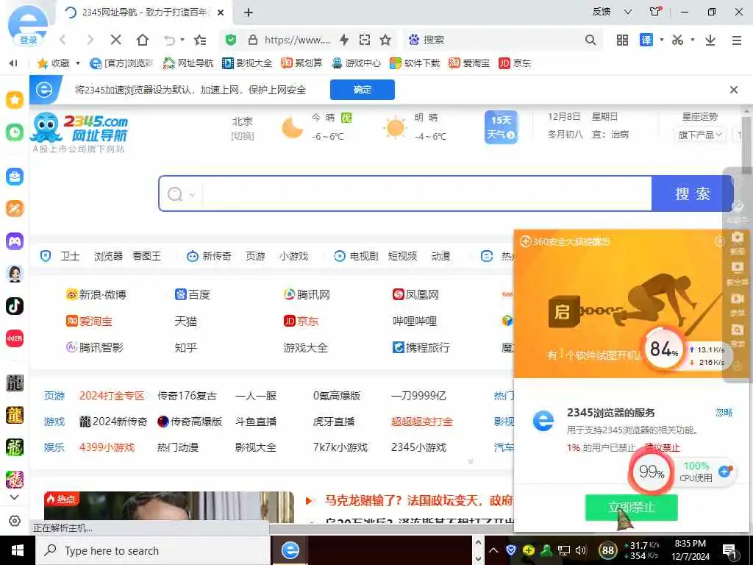Expand the dropdown next to undo icon
The height and width of the screenshot is (565, 753).
[182, 40]
